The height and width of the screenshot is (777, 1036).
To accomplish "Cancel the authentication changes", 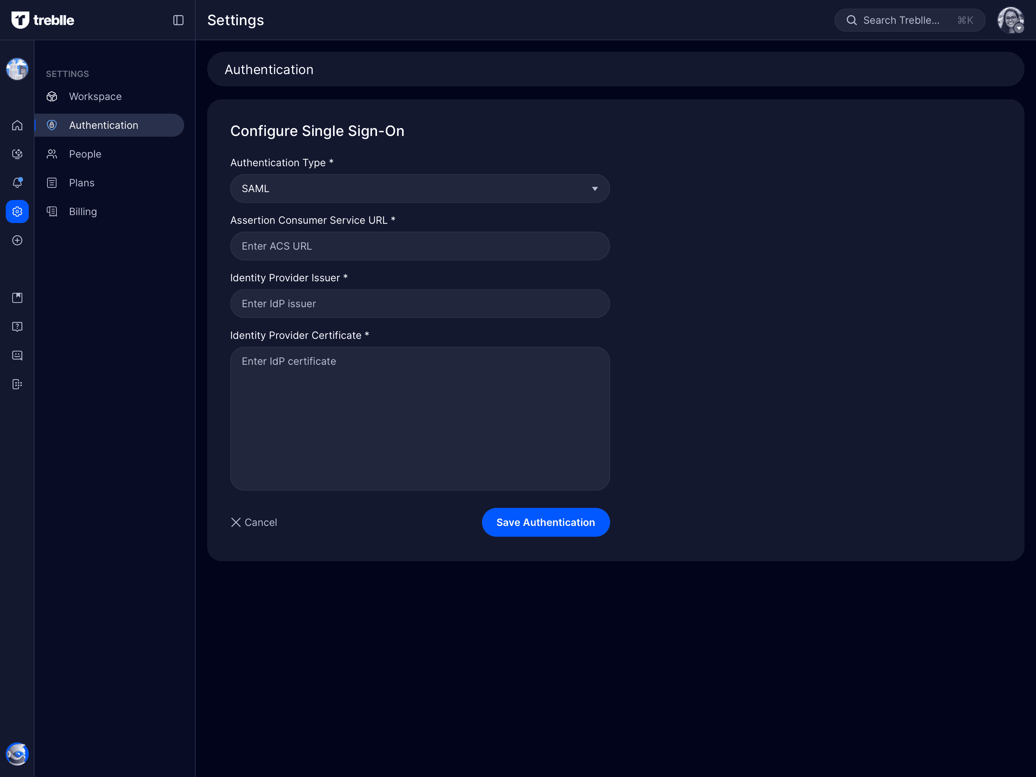I will coord(254,522).
